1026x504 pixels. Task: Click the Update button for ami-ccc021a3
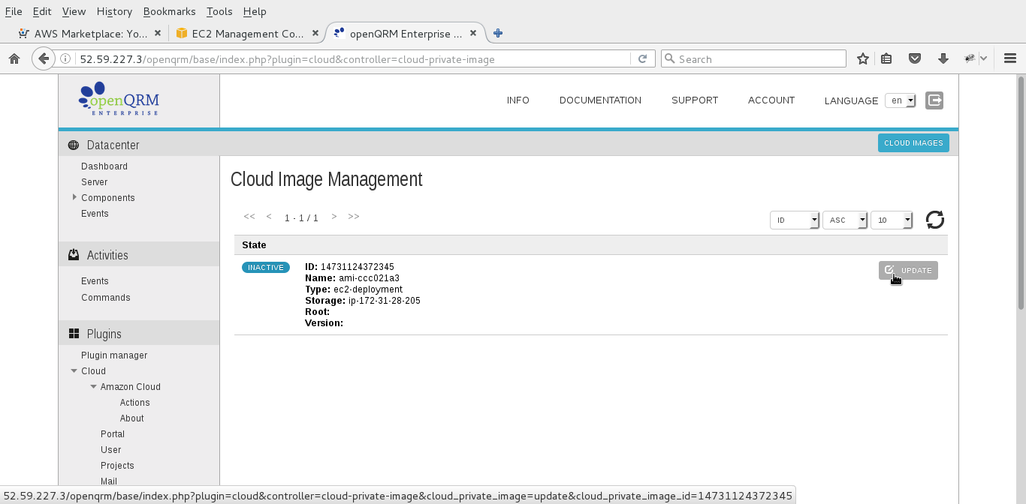[908, 270]
